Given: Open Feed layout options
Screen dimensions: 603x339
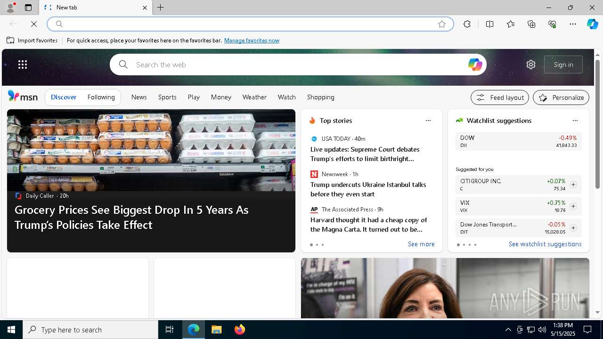Looking at the screenshot, I should tap(500, 97).
